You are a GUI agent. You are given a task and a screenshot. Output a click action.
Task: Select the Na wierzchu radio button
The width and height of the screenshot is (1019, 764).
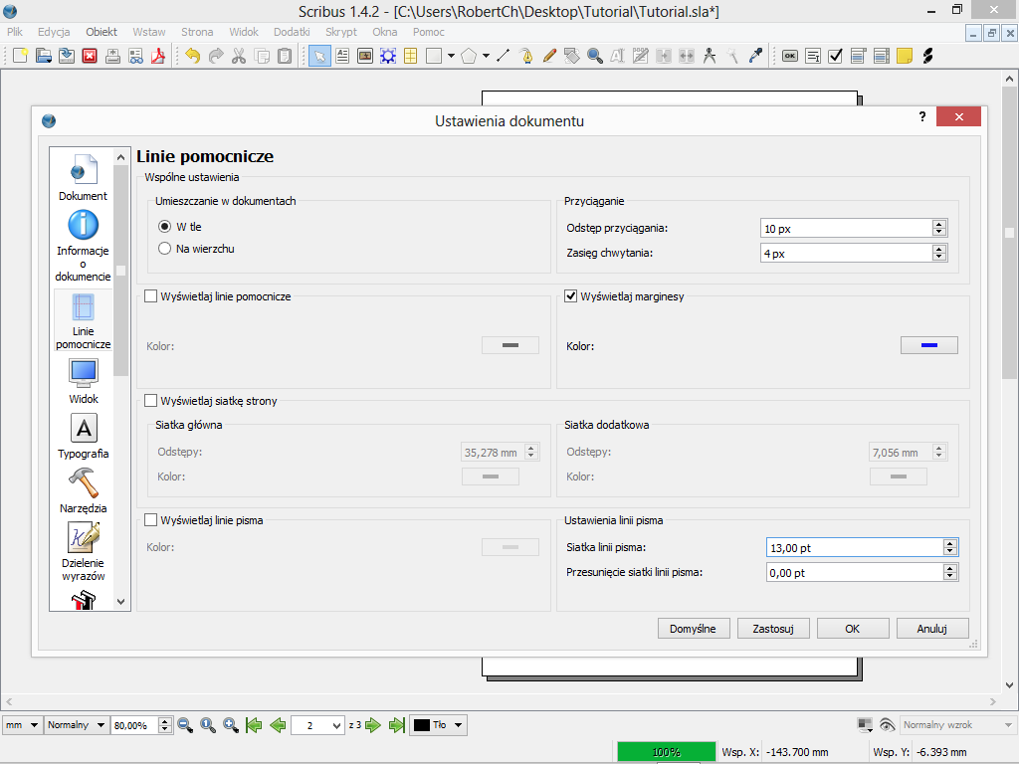(165, 249)
